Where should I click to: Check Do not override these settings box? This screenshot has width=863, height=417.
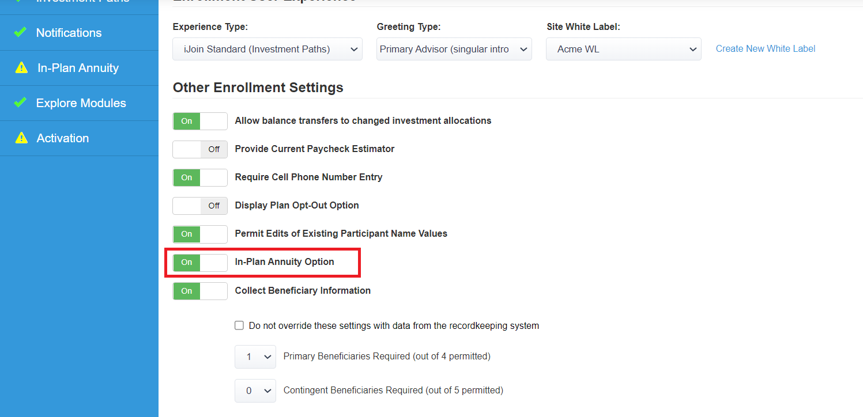[x=239, y=325]
